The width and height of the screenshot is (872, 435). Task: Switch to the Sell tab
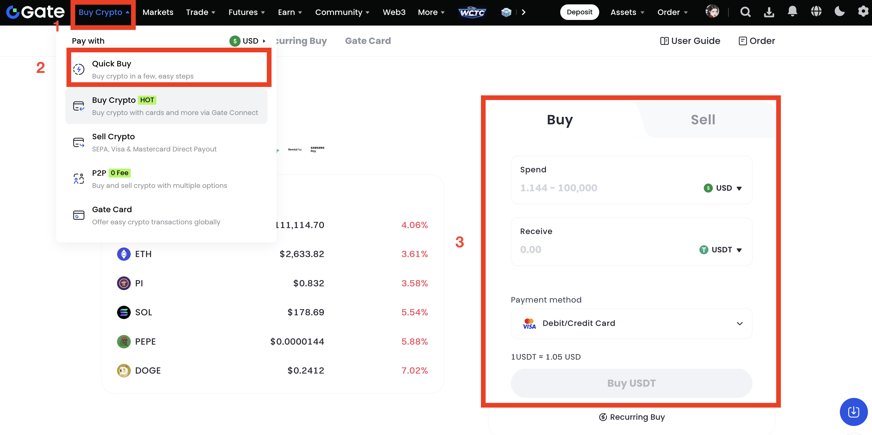click(x=703, y=120)
